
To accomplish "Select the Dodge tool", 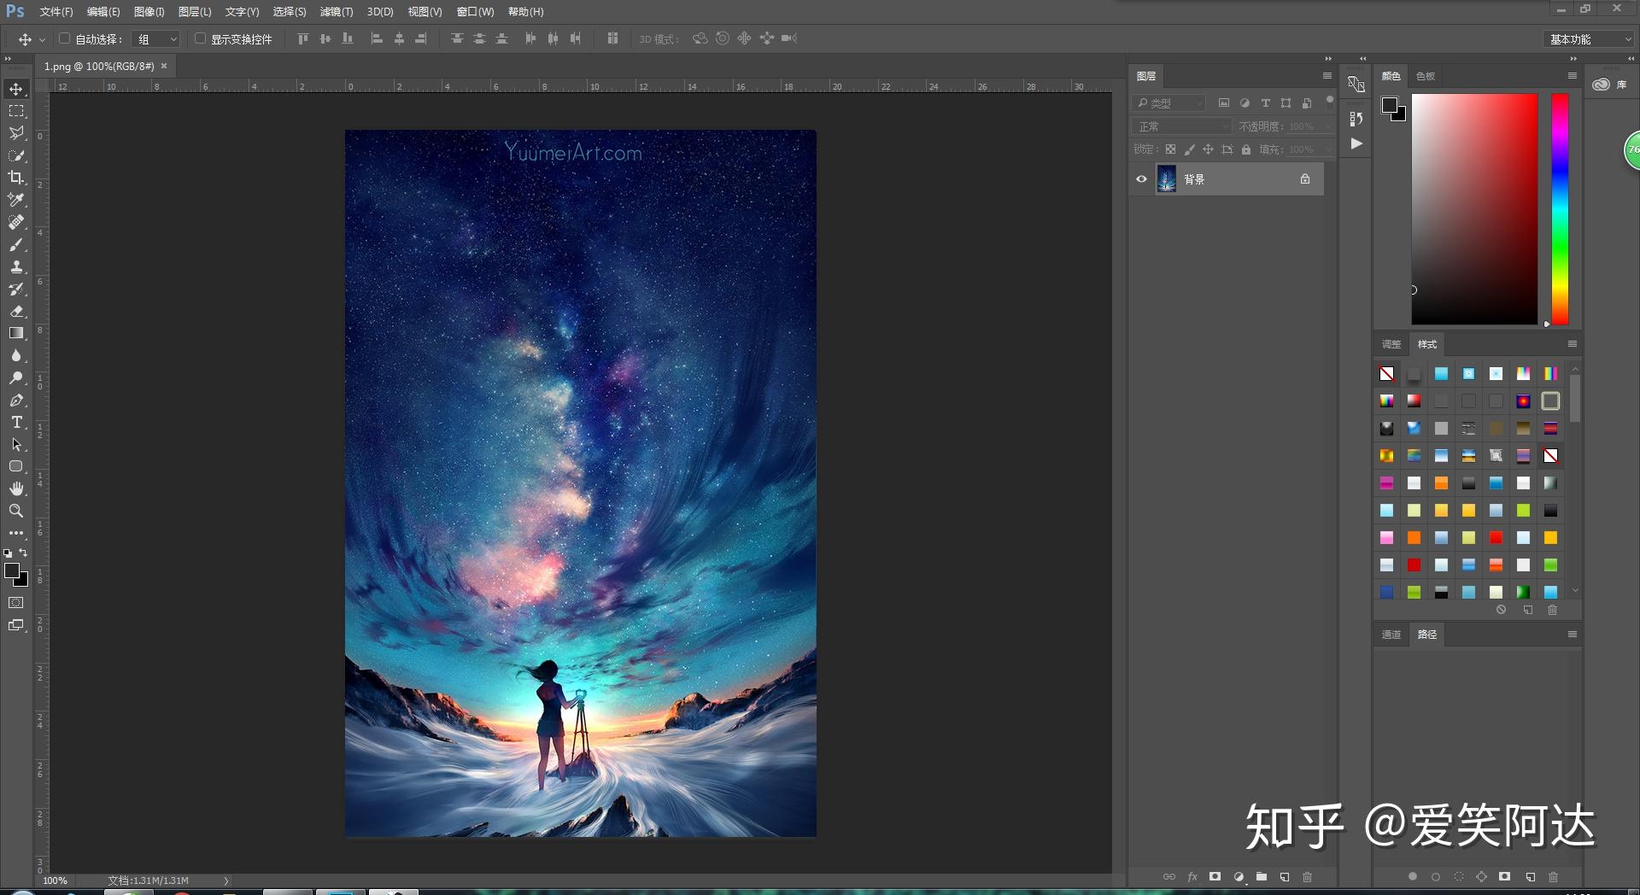I will tap(16, 377).
